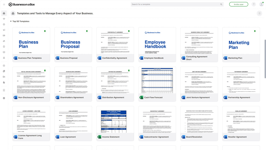Click the green bookmark on Non-Disclosure Agreement card
This screenshot has width=266, height=150.
(45, 71)
